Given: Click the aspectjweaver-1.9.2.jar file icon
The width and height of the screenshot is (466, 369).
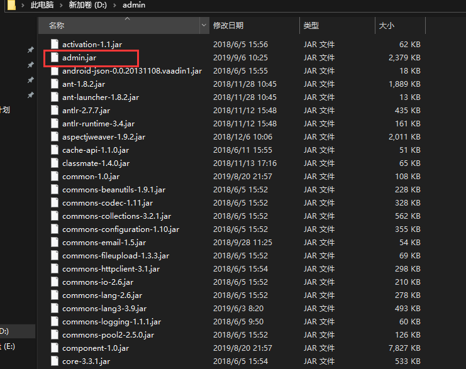Looking at the screenshot, I should [x=55, y=136].
